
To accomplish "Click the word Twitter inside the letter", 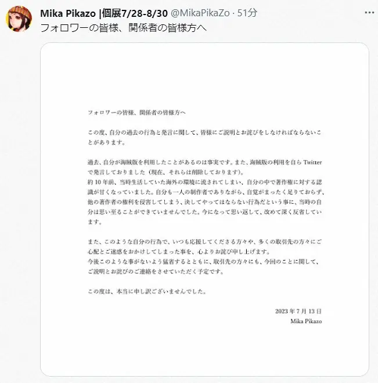I will point(312,162).
